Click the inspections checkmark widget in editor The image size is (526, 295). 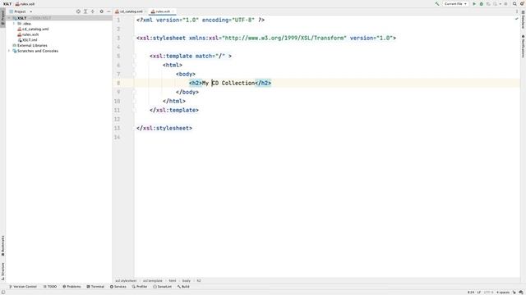(517, 20)
